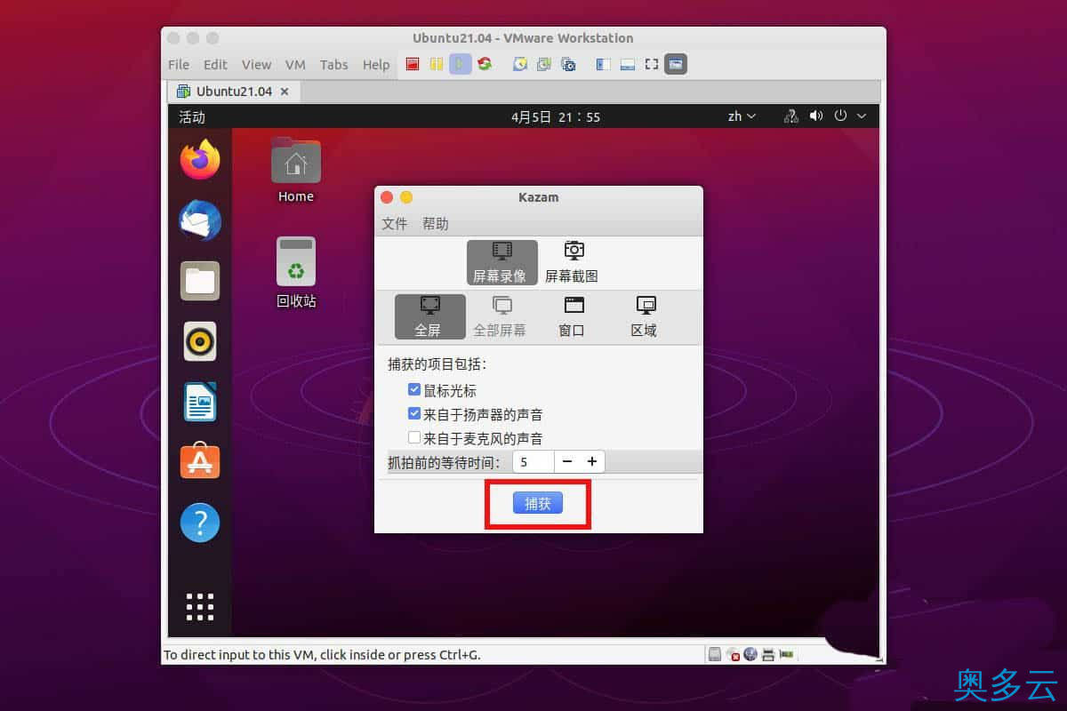Select the Ubuntu21.04 tab in VMware
Image resolution: width=1067 pixels, height=711 pixels.
coord(233,91)
